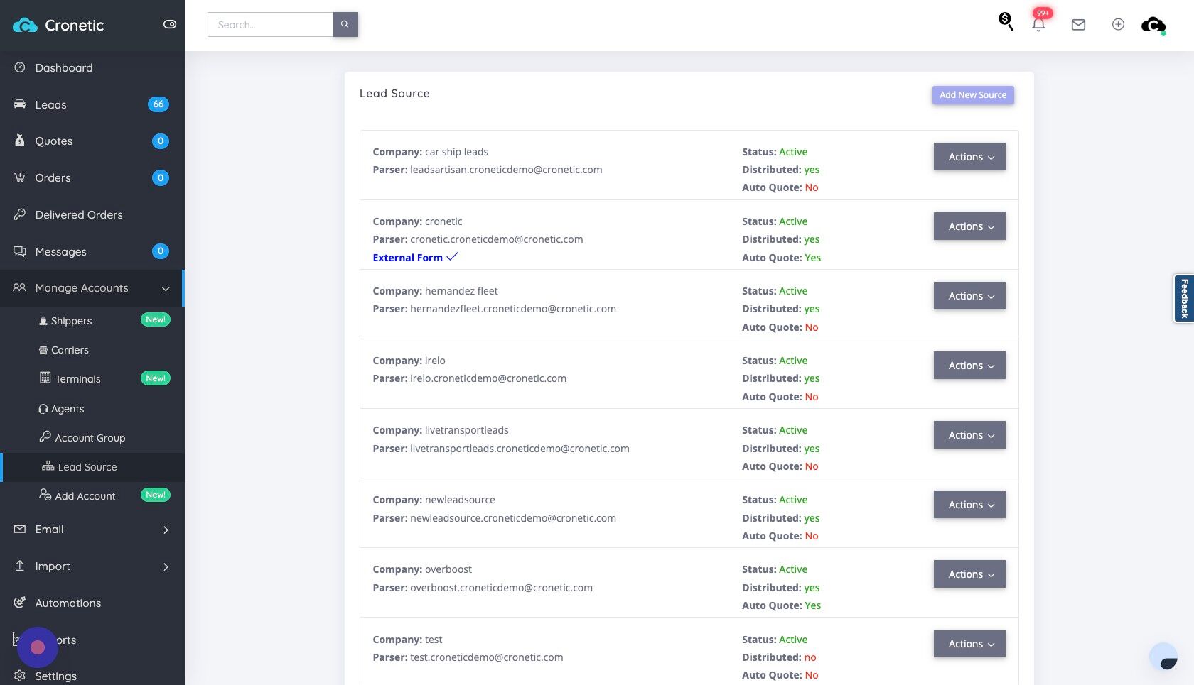1194x685 pixels.
Task: Open the Feedback side tab
Action: (1184, 298)
